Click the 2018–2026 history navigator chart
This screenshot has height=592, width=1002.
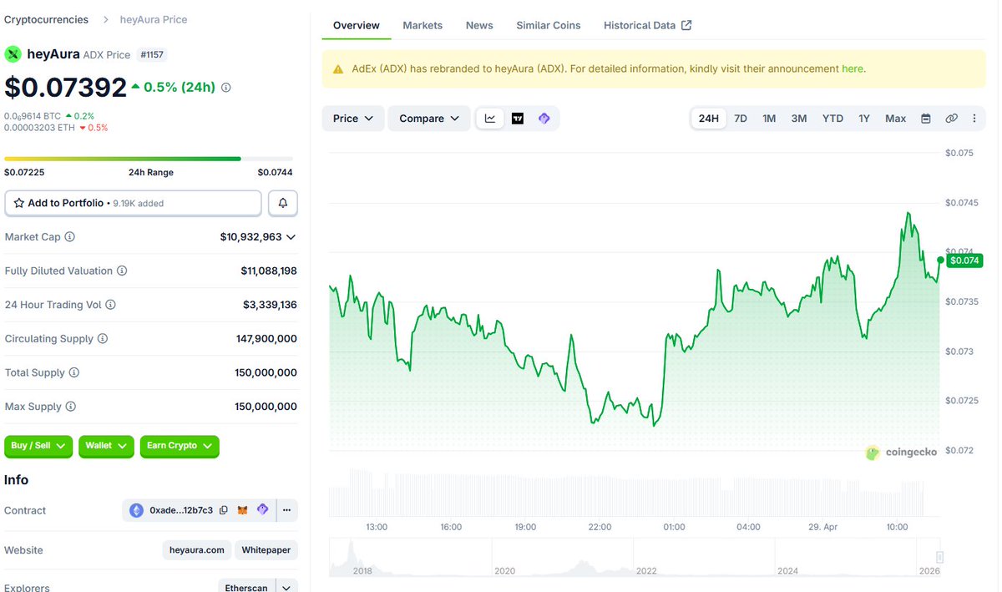coord(635,558)
